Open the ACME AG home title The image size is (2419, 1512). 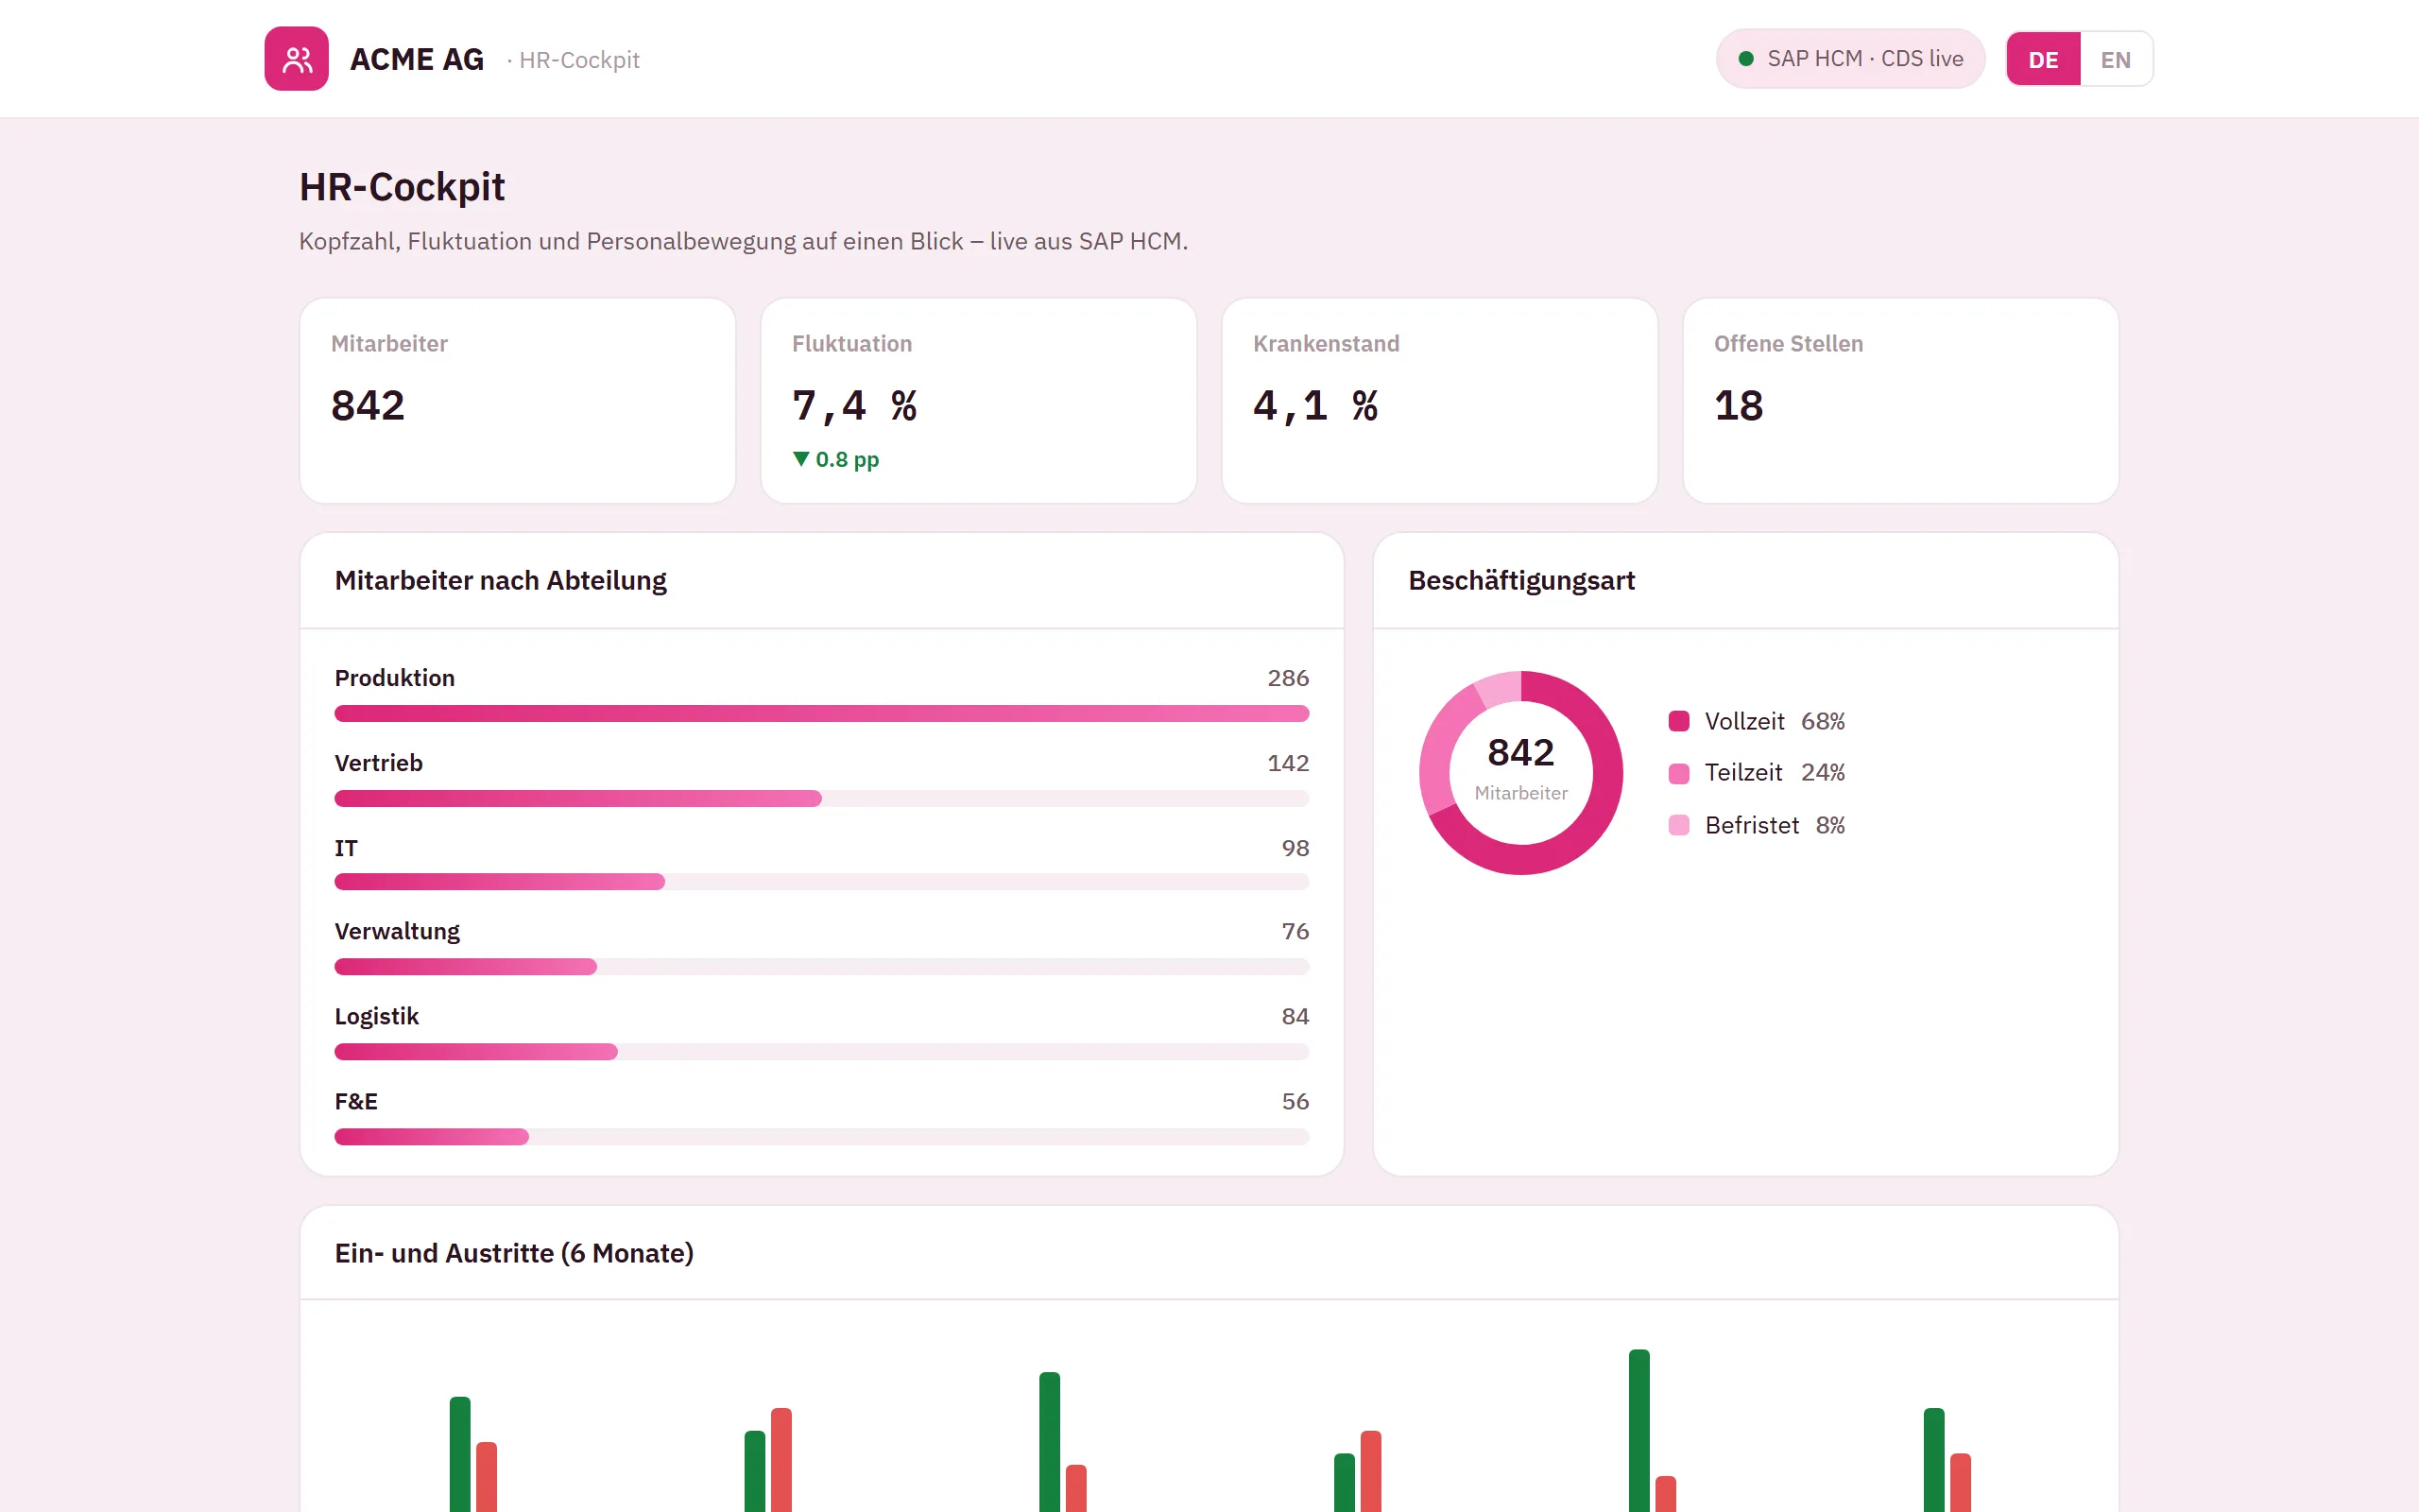point(417,59)
